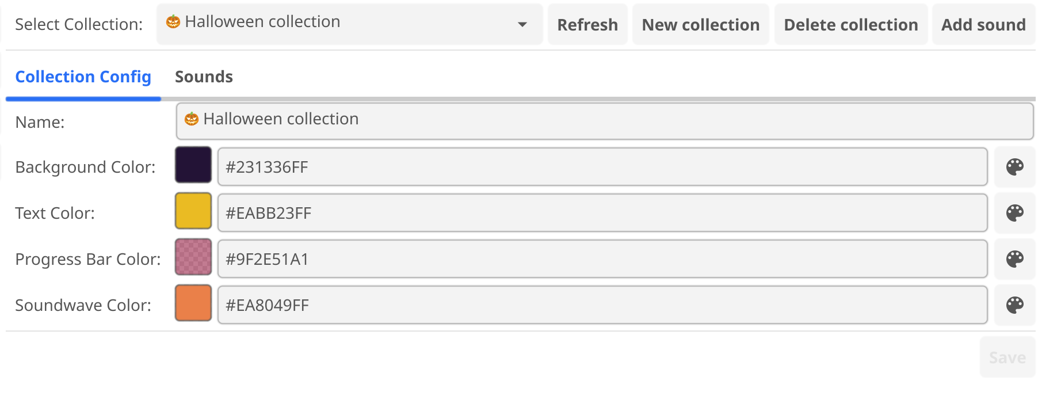Delete the current collection

(x=850, y=24)
